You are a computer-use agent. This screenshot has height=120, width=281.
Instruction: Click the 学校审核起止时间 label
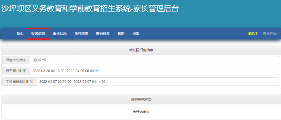(x=19, y=82)
